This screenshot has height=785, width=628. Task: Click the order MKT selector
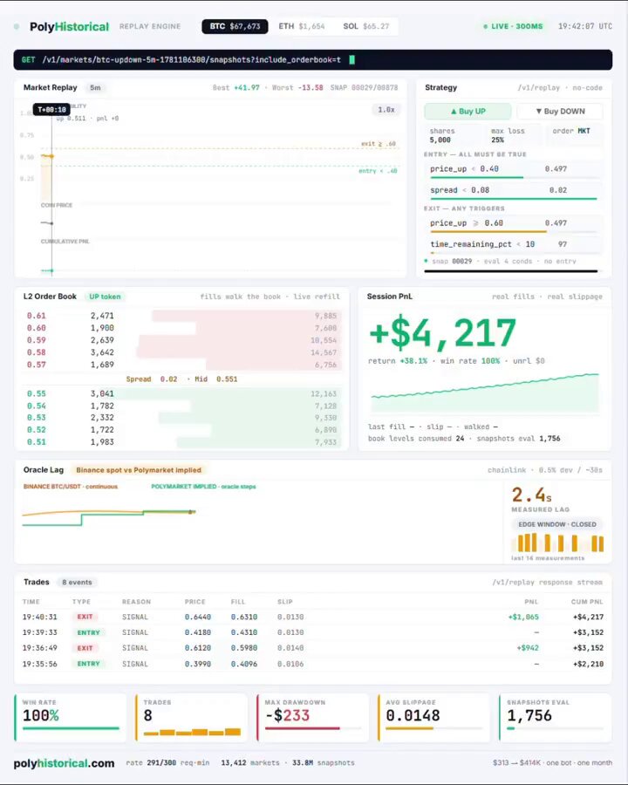574,133
